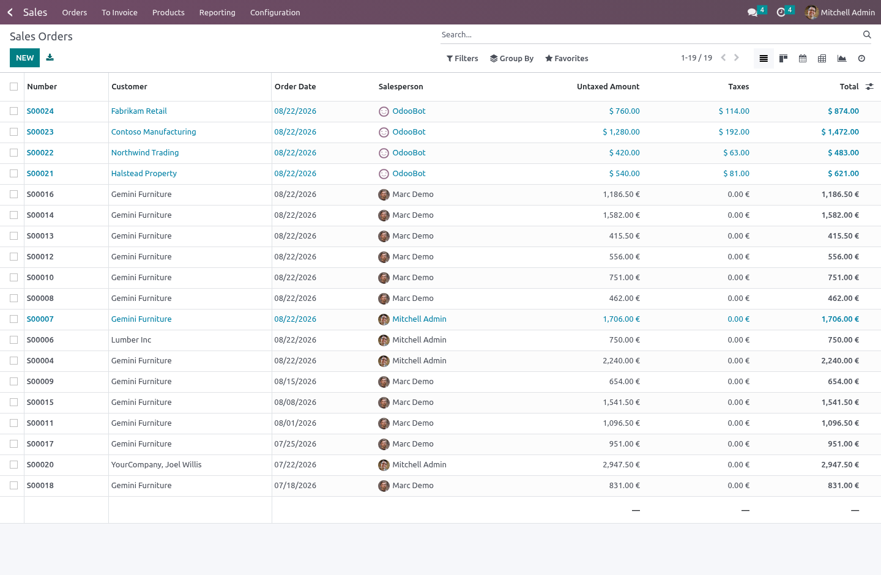The image size is (881, 575).
Task: Click the search magnifier icon
Action: (867, 34)
